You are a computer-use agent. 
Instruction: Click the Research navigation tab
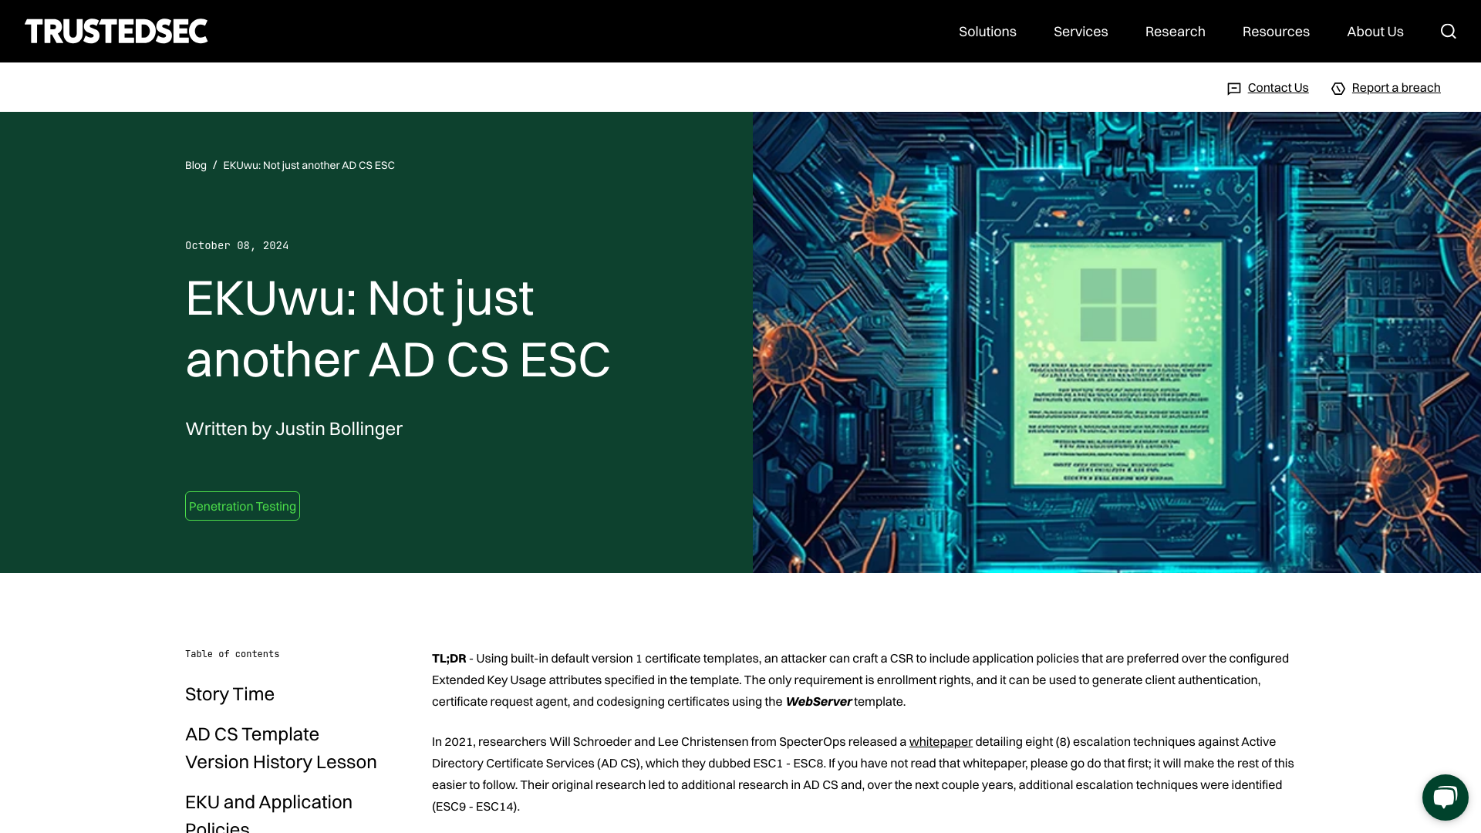point(1175,31)
